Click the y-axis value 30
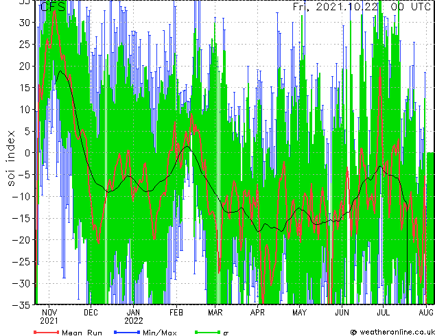This screenshot has width=435, height=336. pos(23,23)
